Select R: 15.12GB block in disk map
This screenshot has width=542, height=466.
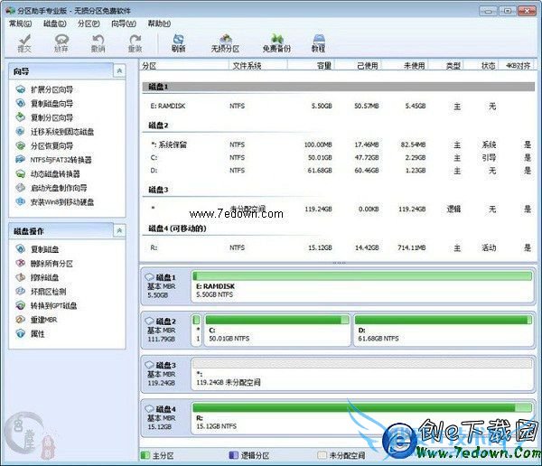(x=362, y=418)
